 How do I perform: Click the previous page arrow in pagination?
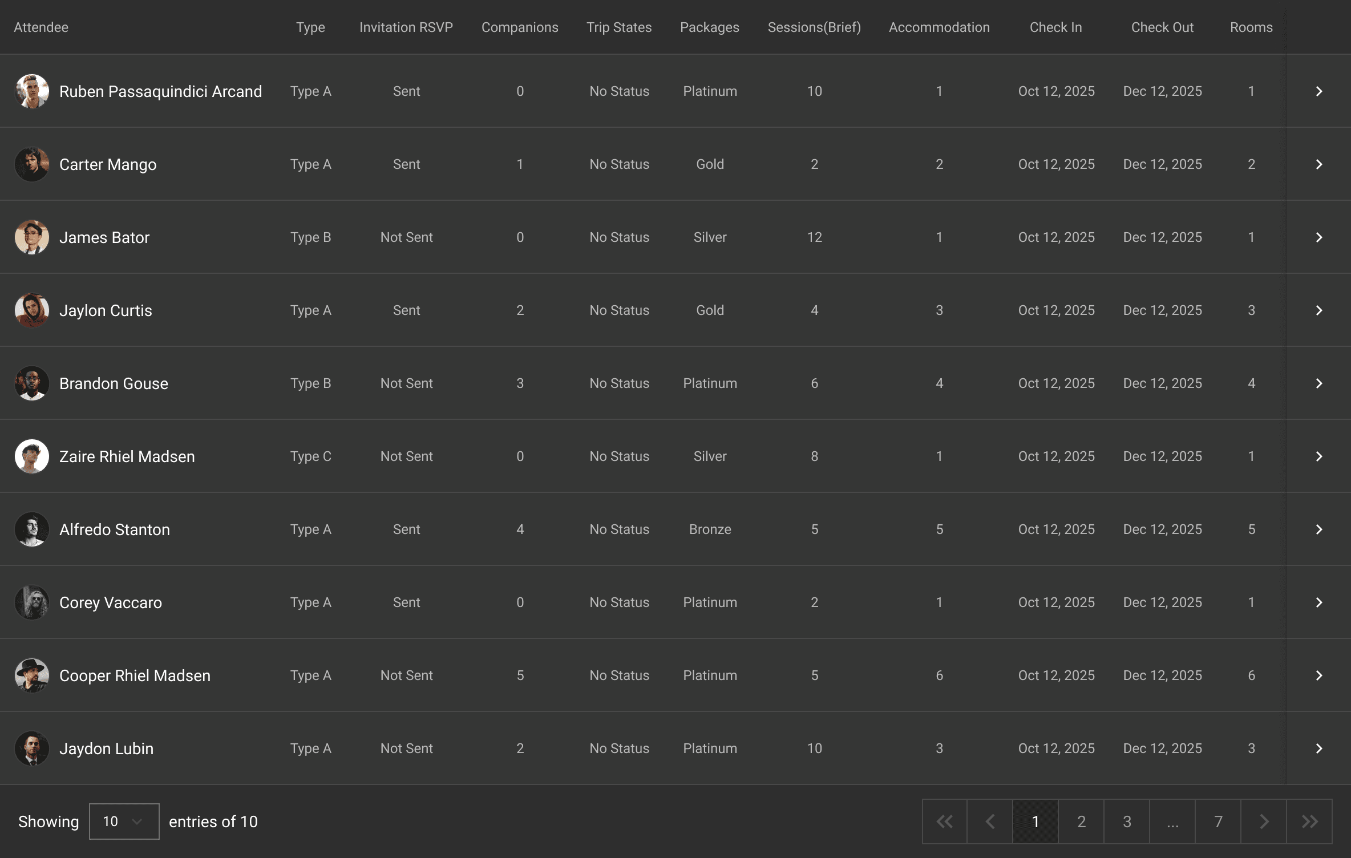(990, 821)
